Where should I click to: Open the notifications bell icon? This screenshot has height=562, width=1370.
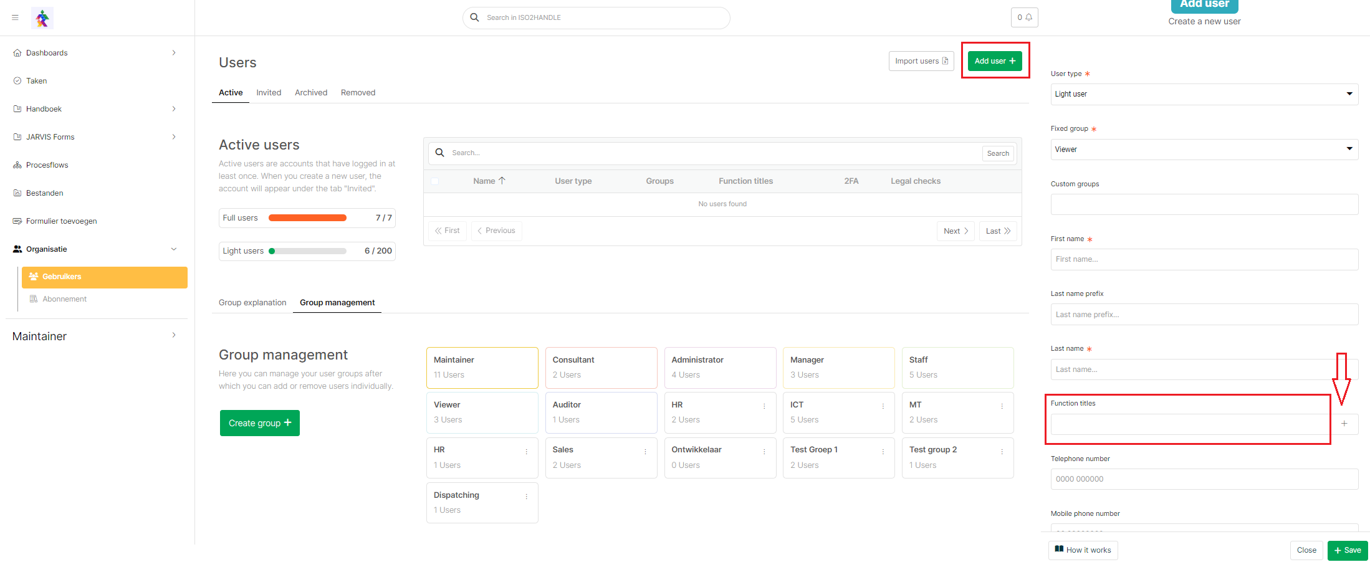(1024, 17)
